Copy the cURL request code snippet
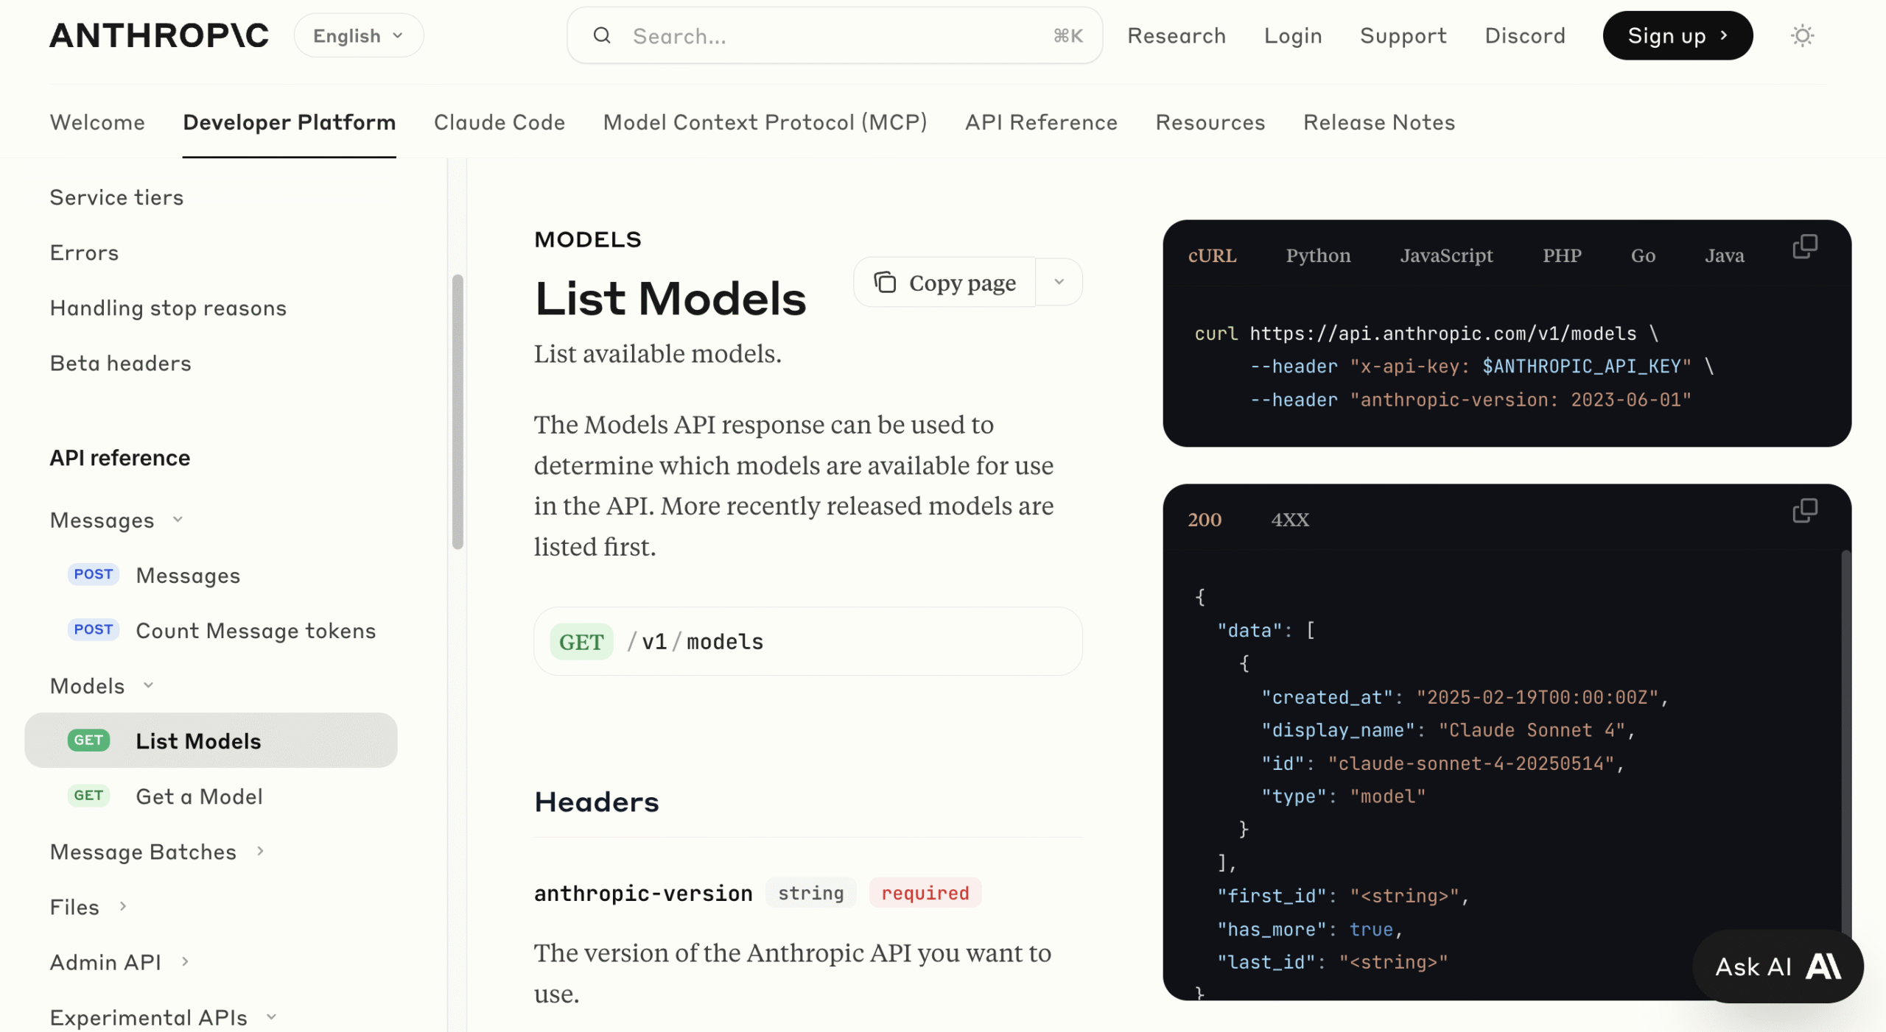This screenshot has height=1032, width=1886. coord(1804,247)
